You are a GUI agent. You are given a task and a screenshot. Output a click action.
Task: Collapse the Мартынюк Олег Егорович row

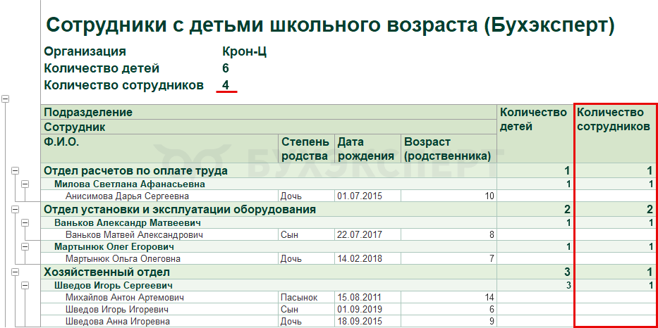pyautogui.click(x=25, y=247)
